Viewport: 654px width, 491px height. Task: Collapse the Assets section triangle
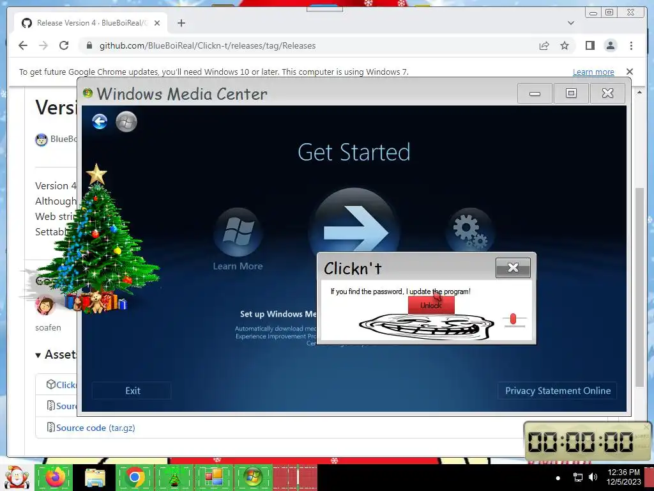click(x=38, y=355)
